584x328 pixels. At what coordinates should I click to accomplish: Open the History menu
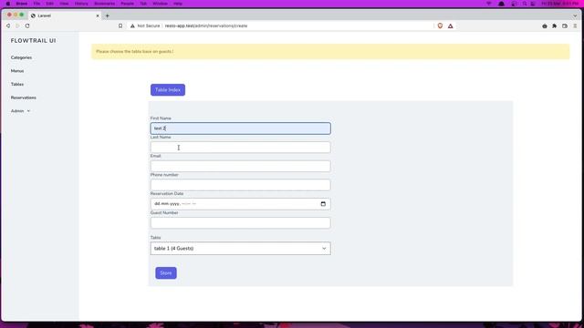81,4
